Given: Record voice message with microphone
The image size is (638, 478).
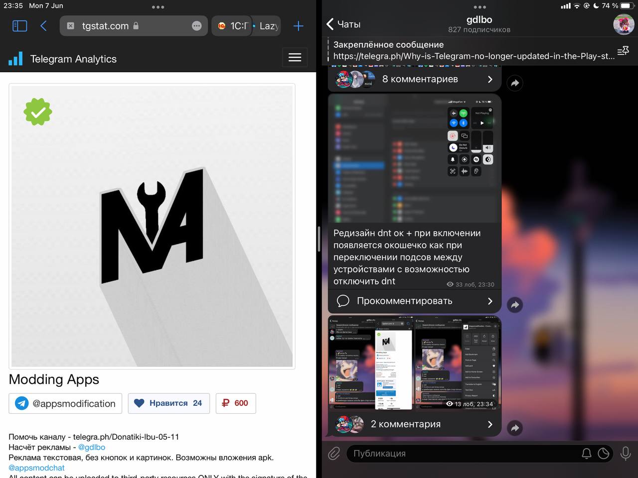Looking at the screenshot, I should click(626, 454).
